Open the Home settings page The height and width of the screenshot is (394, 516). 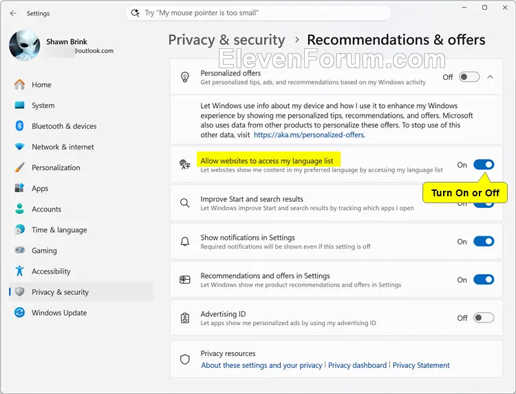coord(81,85)
